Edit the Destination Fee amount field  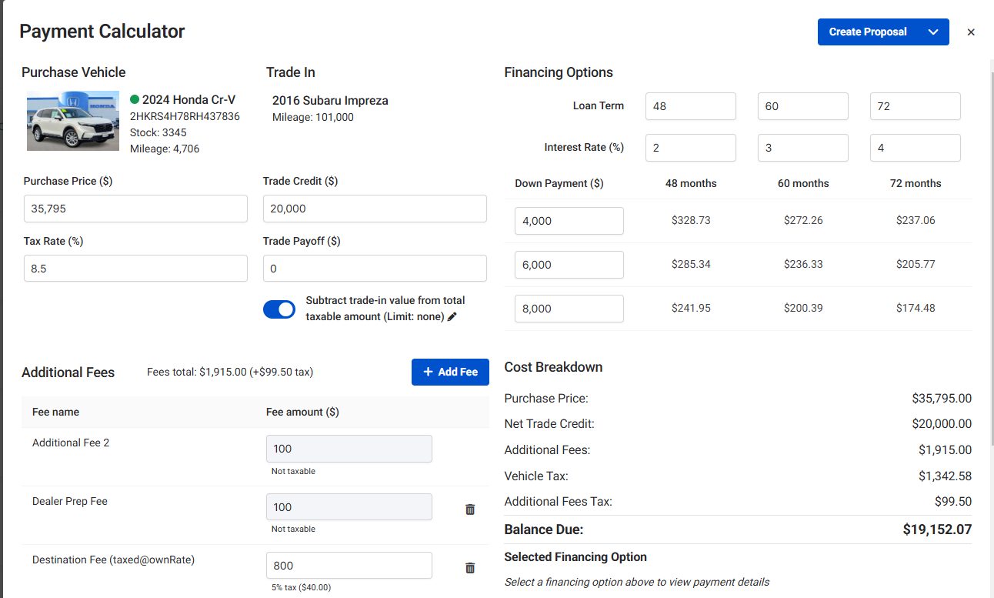coord(349,566)
